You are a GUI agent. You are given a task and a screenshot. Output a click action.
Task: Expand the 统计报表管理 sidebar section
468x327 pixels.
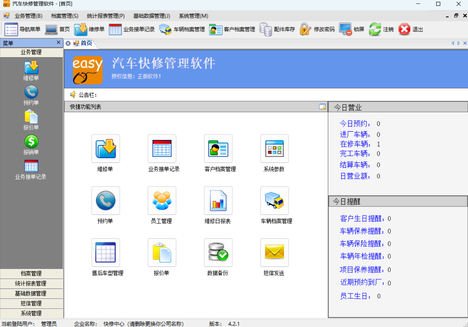point(31,283)
